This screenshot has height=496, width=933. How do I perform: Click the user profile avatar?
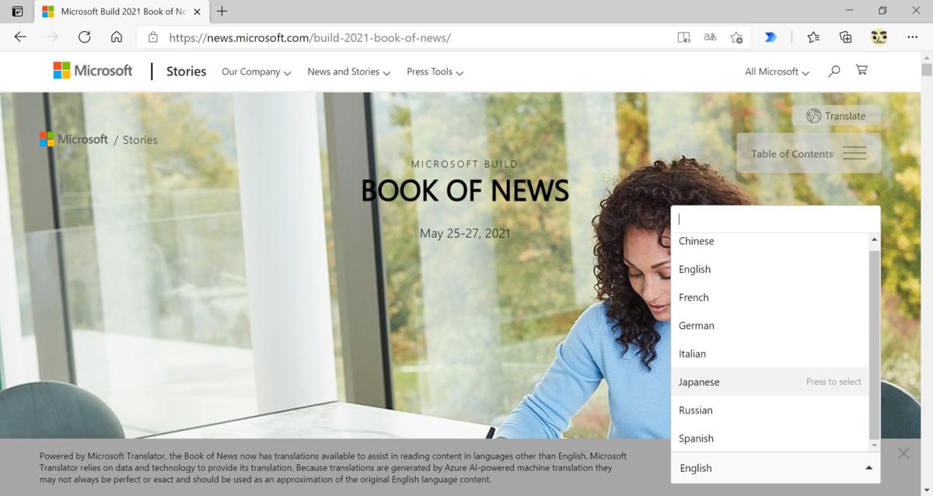879,37
